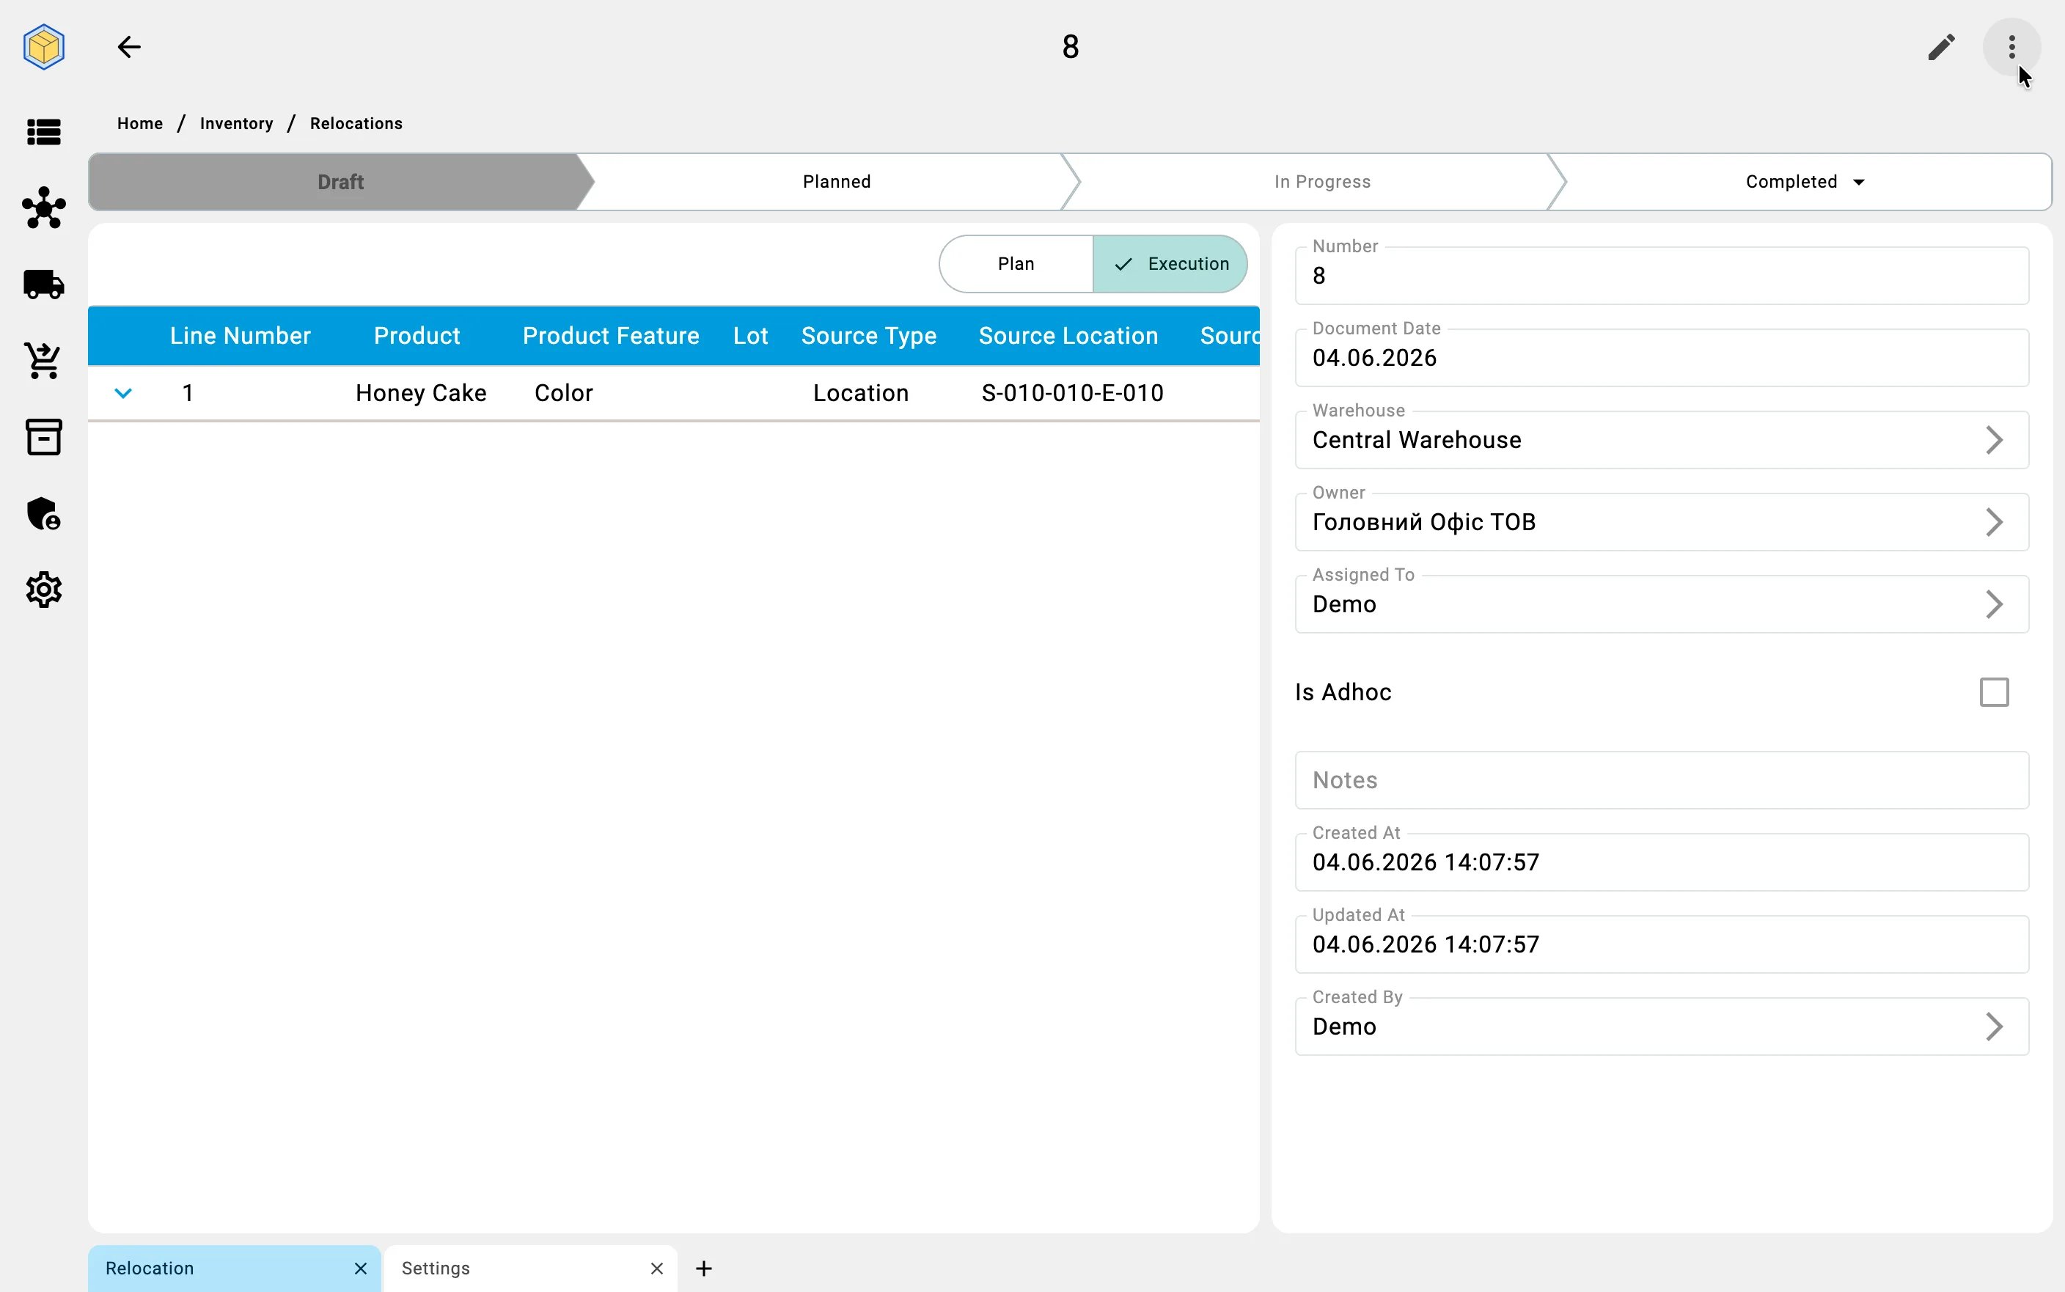Viewport: 2065px width, 1292px height.
Task: Go to Relocations breadcrumb
Action: (x=356, y=124)
